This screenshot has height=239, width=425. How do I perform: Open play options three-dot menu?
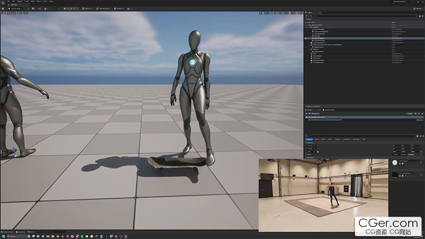pyautogui.click(x=78, y=9)
